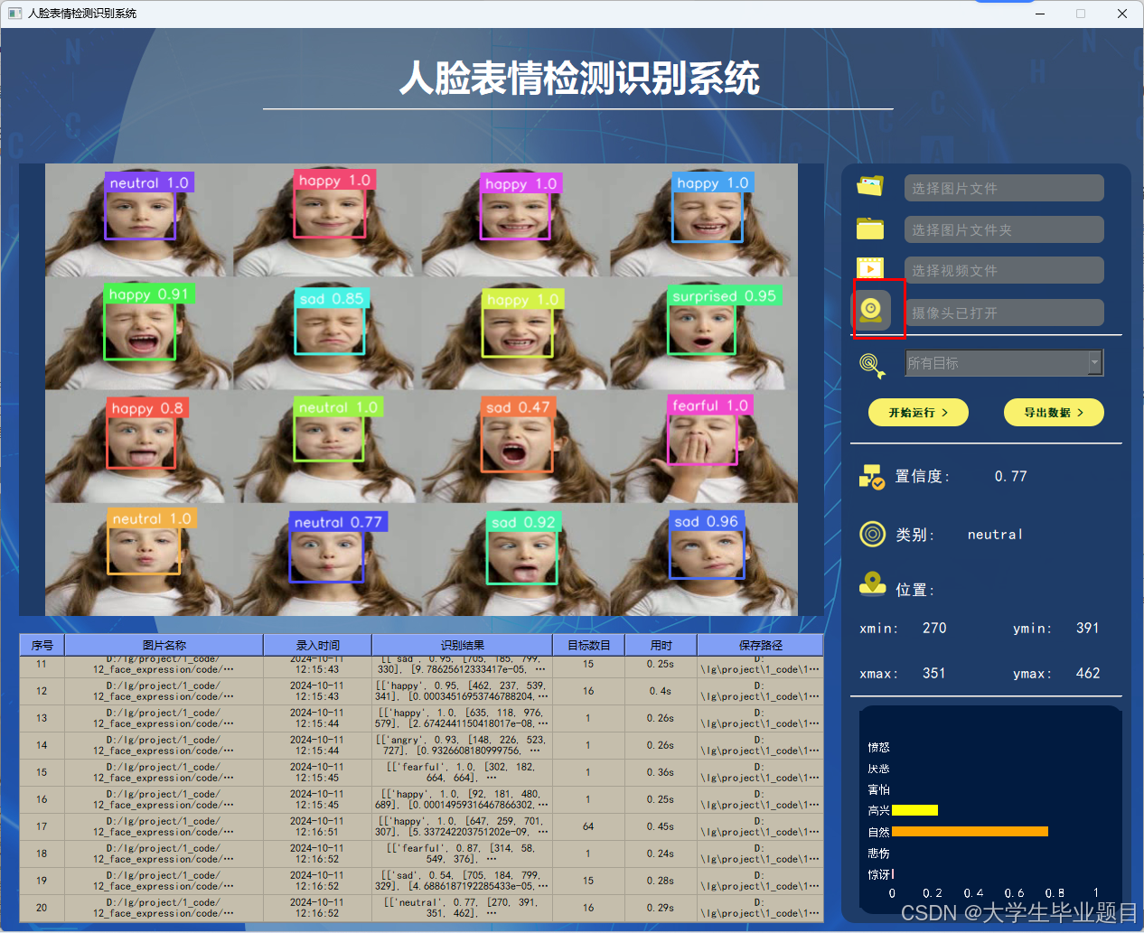Click the 摄像头已打开 field
Viewport: 1144px width, 933px height.
click(x=1004, y=313)
